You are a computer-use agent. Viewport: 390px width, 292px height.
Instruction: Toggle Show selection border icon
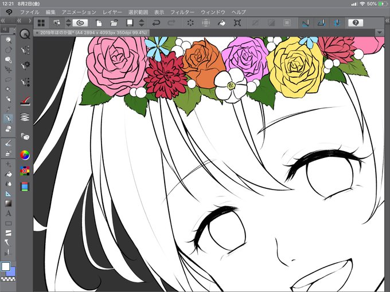click(287, 23)
